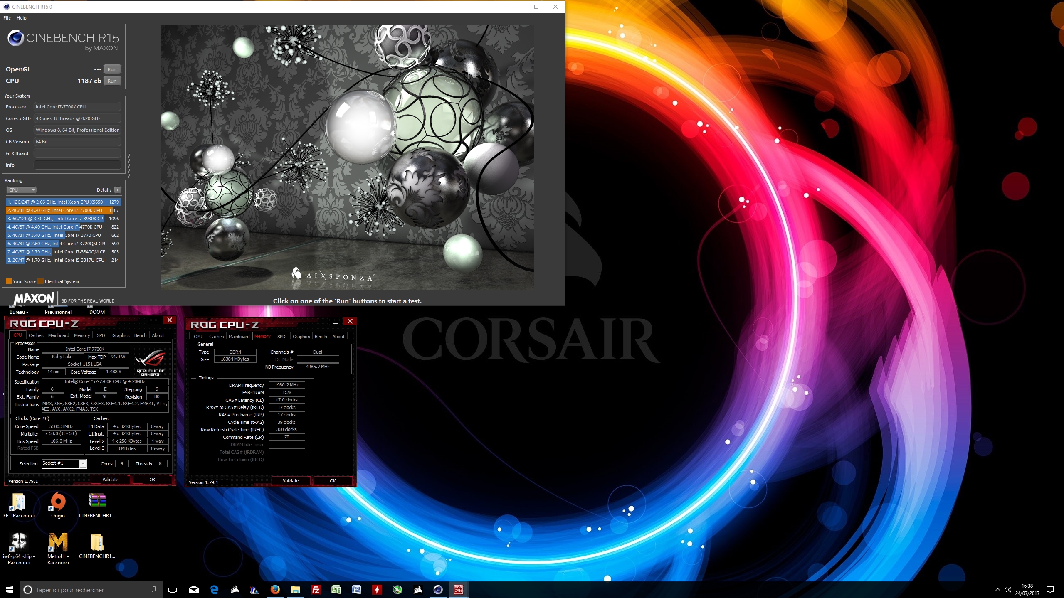
Task: Switch to Mainboard tab in processor CPU-Z window
Action: point(59,335)
